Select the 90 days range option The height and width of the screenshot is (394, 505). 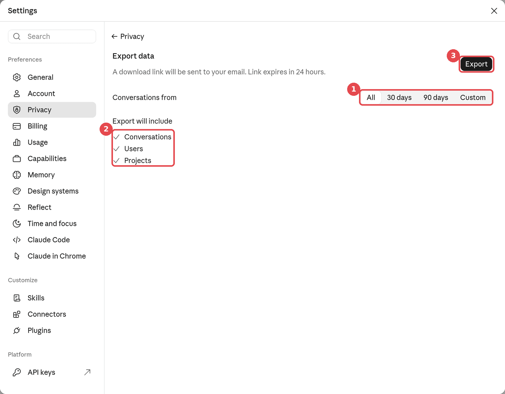coord(436,97)
